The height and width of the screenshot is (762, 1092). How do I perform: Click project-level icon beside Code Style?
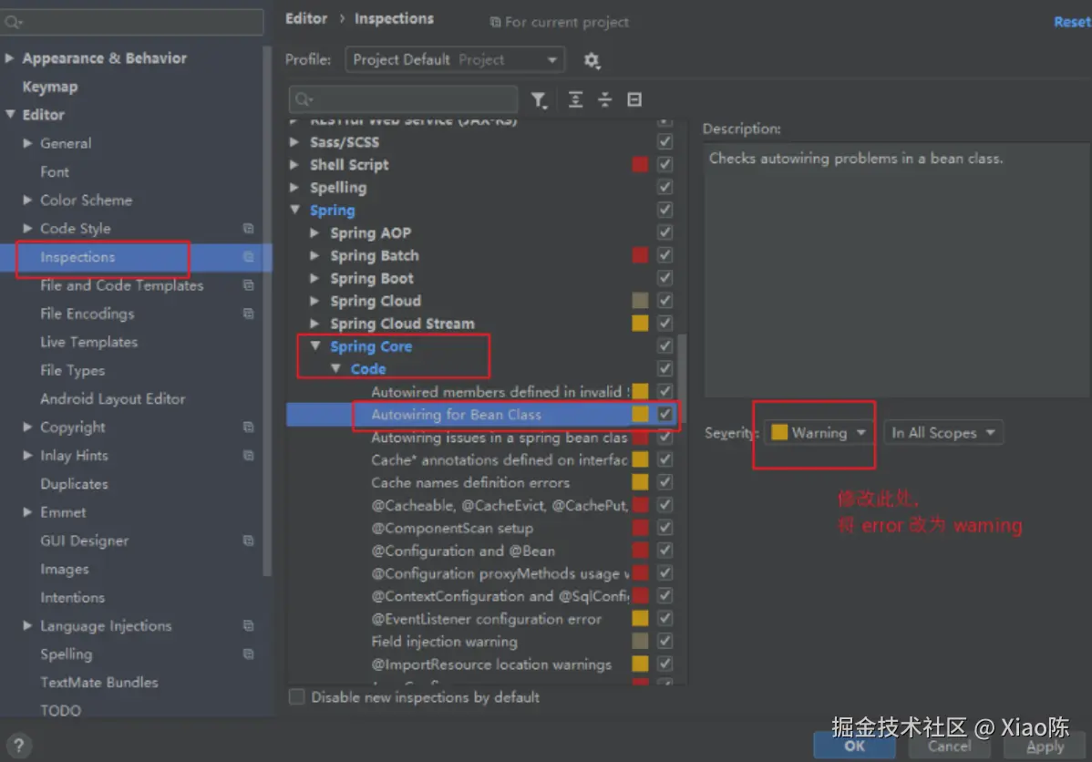(248, 229)
